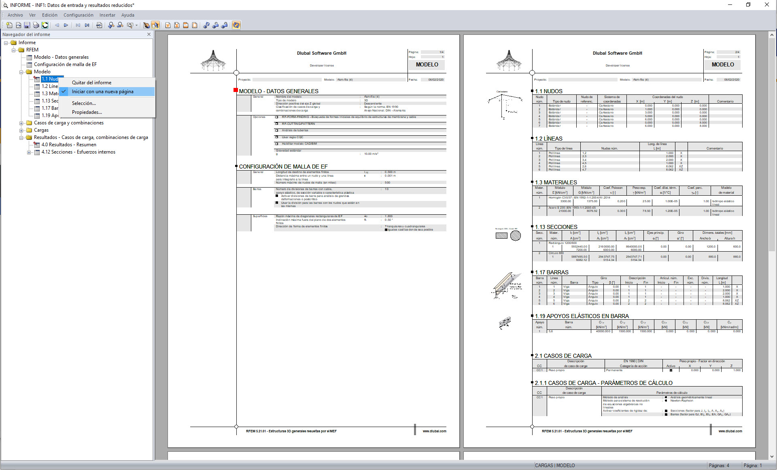Select 'Cargas' tree item label
777x470 pixels.
(x=41, y=130)
